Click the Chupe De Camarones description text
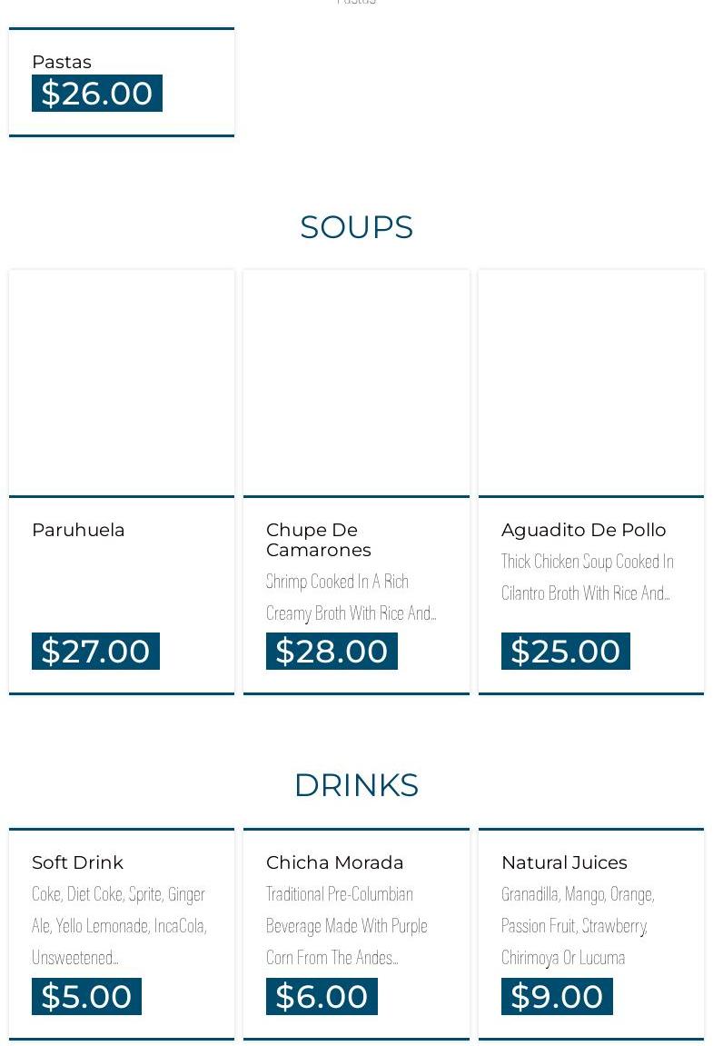Viewport: 713px width, 1046px height. point(351,597)
